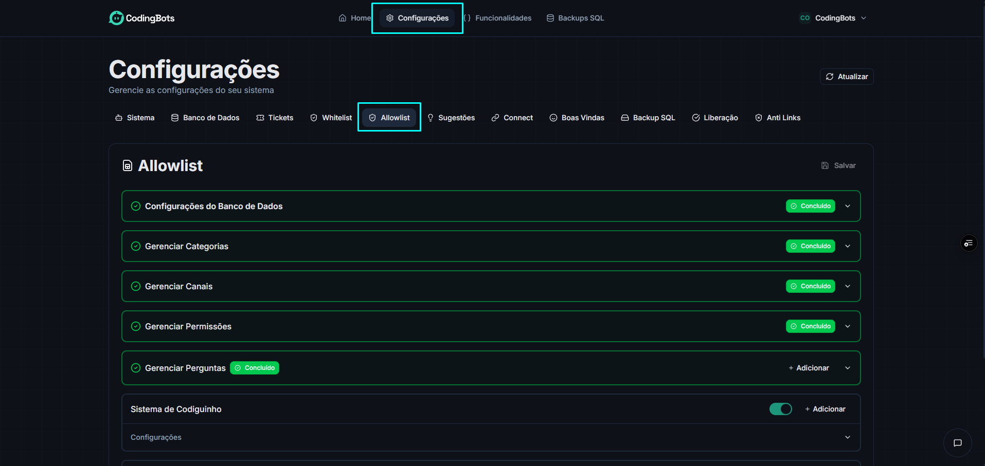Open the CodingBots account dropdown arrow

coord(864,18)
